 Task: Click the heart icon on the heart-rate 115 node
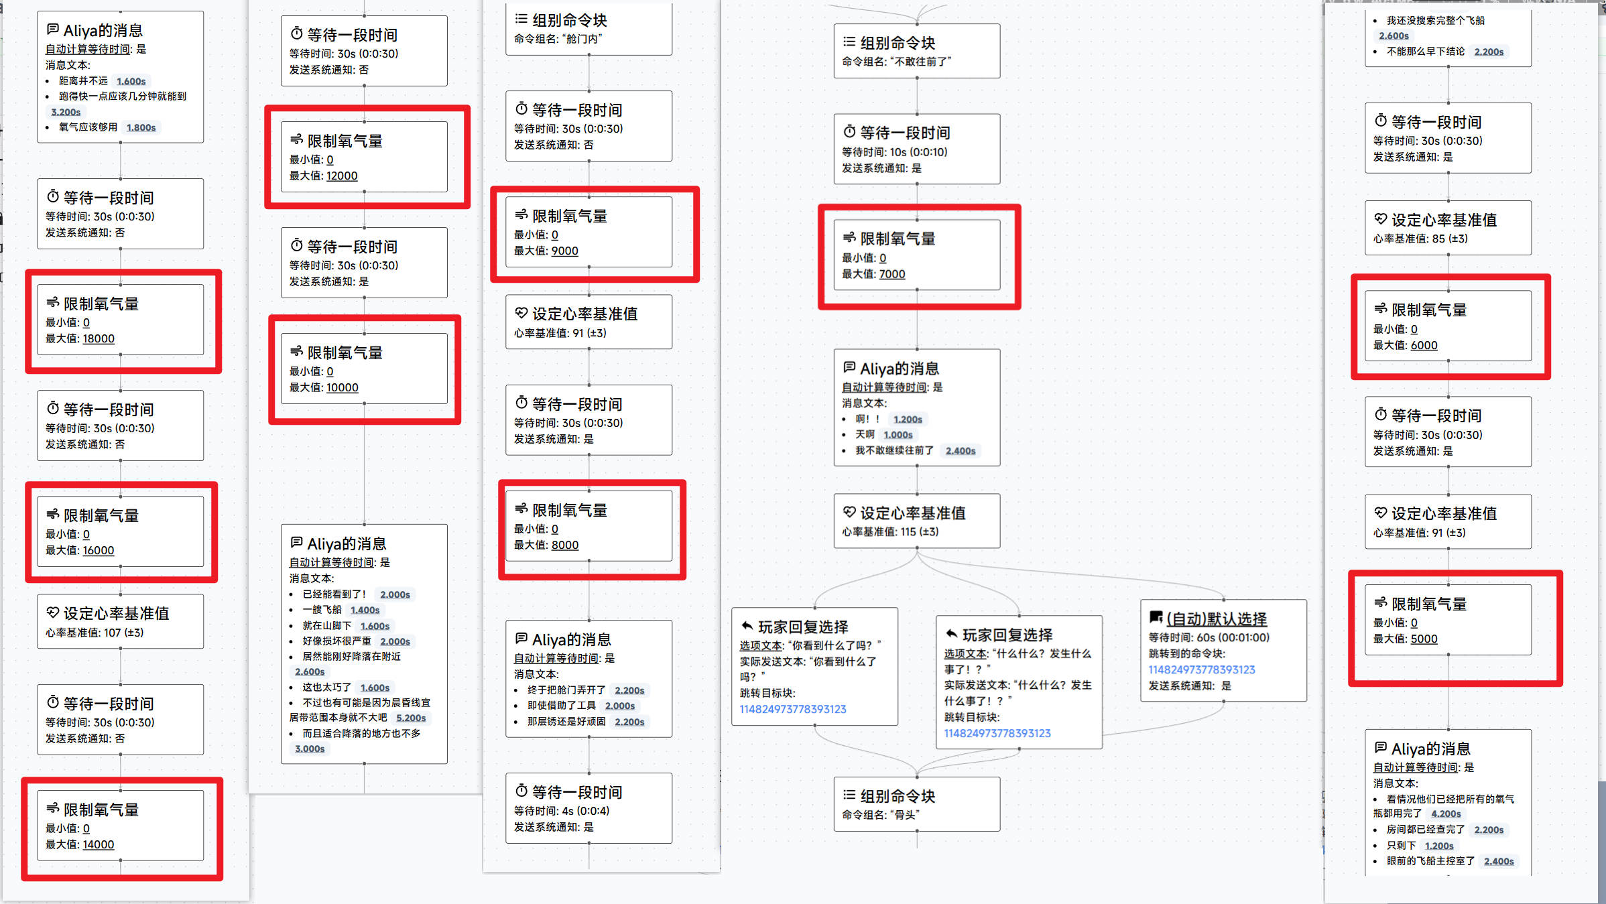tap(849, 512)
